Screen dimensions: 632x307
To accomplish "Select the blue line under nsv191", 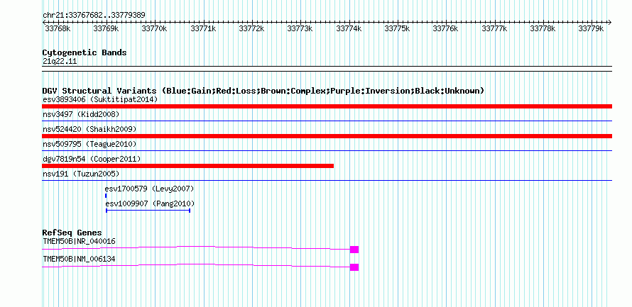I will (x=327, y=180).
